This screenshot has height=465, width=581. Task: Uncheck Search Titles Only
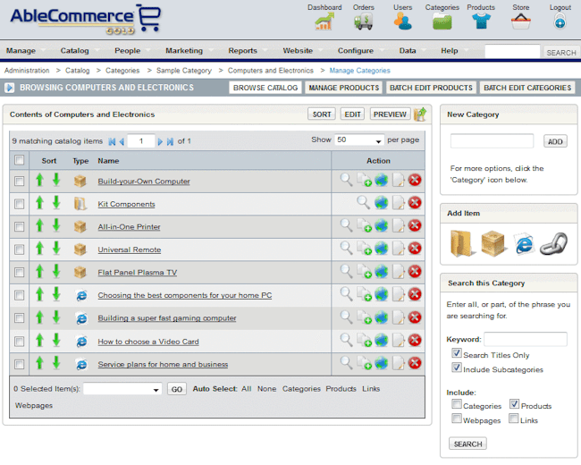click(x=457, y=353)
